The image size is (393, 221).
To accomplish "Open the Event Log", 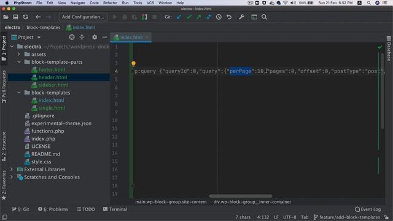I will coord(368,209).
